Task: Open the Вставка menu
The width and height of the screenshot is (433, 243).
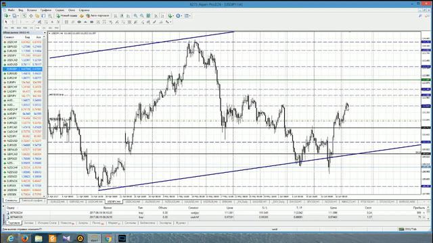Action: point(32,10)
